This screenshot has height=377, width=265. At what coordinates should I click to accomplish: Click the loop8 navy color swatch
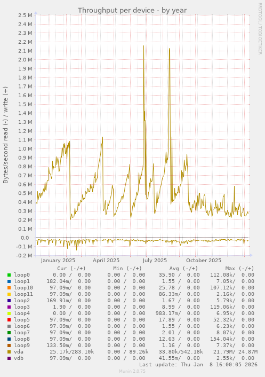click(9, 339)
